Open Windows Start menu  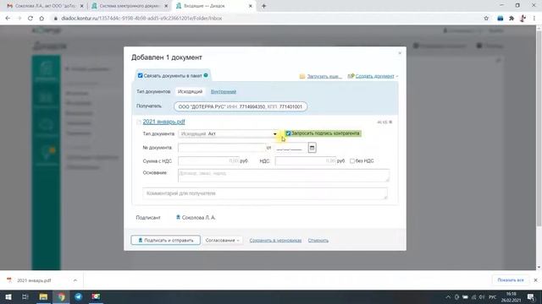[8, 296]
